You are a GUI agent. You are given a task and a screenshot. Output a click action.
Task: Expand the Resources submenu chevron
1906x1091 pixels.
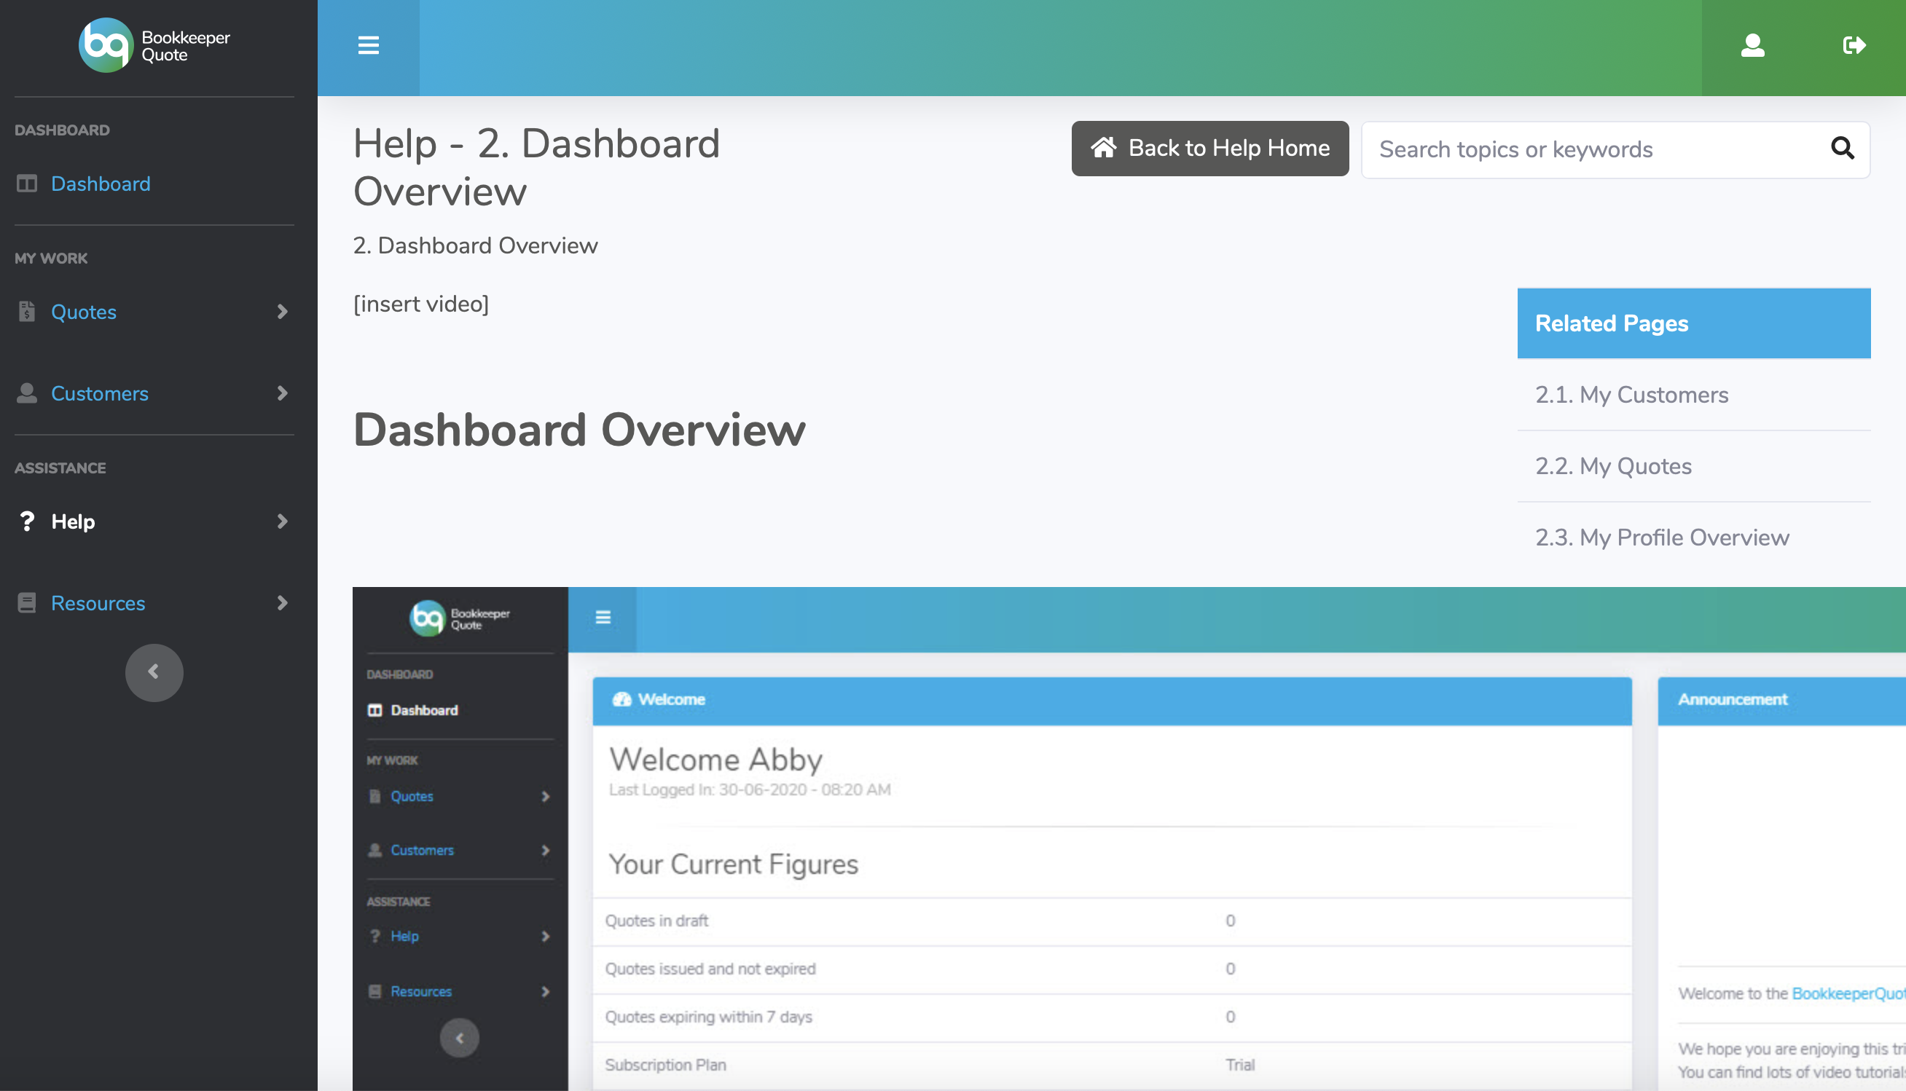pos(282,603)
